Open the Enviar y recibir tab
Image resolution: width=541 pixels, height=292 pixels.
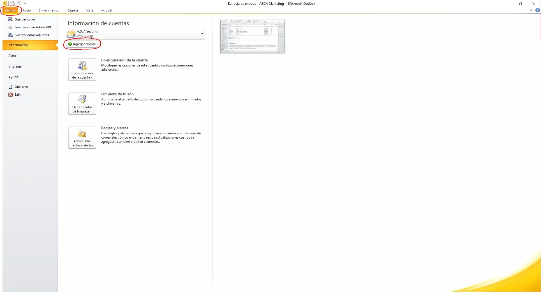point(49,10)
